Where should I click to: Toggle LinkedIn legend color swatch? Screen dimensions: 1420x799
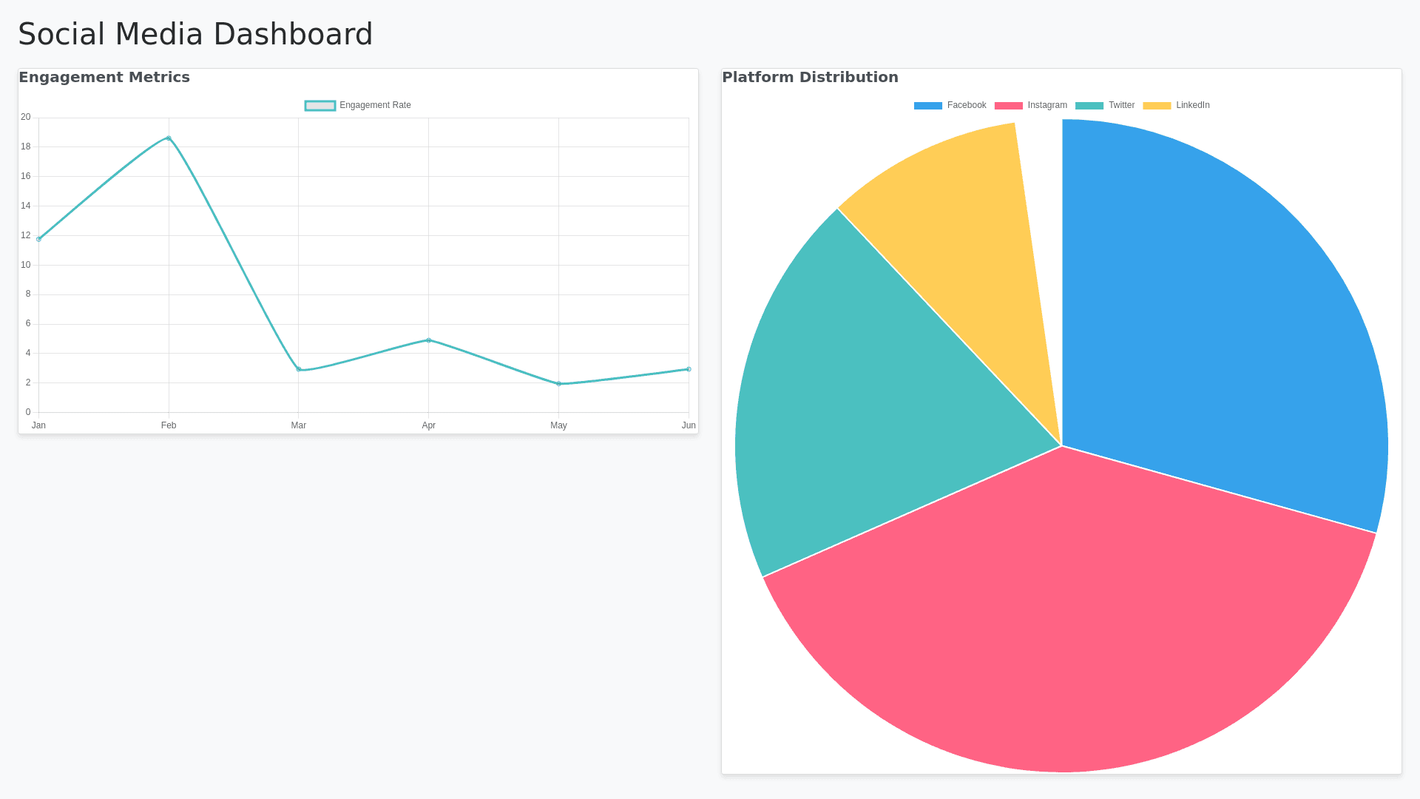[x=1157, y=106]
